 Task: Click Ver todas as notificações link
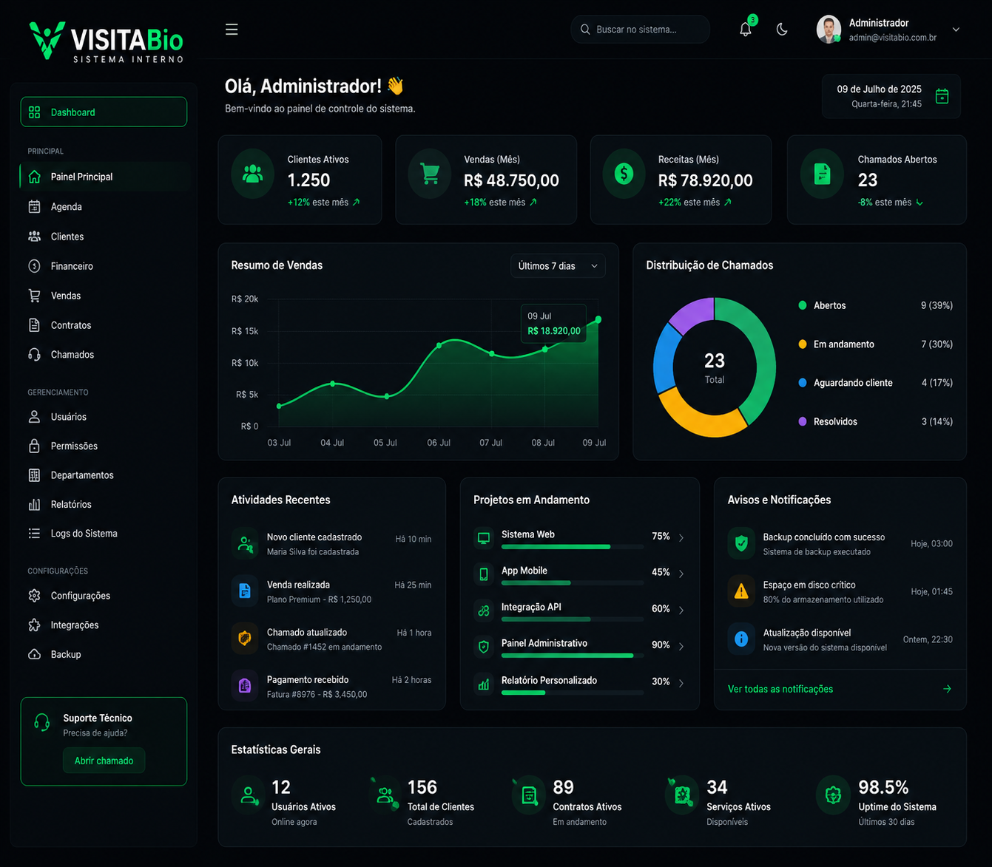[x=780, y=689]
